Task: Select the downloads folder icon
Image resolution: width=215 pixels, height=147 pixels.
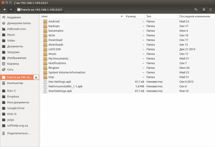Action: click(x=45, y=45)
